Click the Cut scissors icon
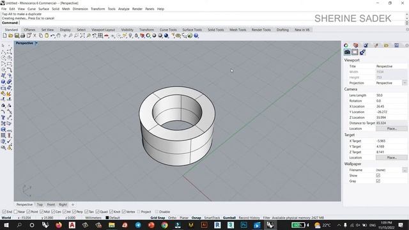This screenshot has height=230, width=409. 35,36
